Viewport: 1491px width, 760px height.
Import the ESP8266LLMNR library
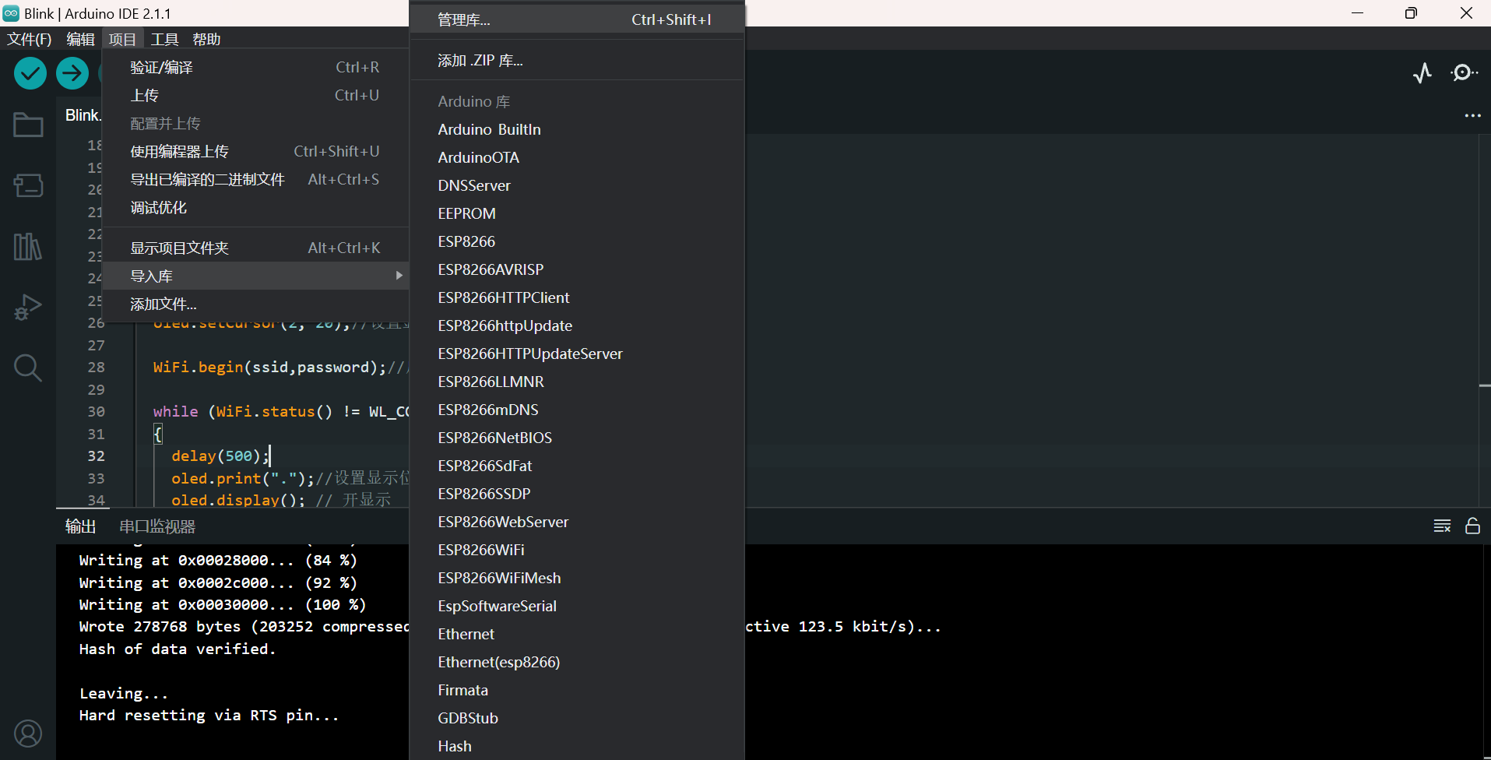coord(577,382)
